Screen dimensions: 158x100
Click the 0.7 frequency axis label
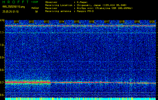point(2,82)
